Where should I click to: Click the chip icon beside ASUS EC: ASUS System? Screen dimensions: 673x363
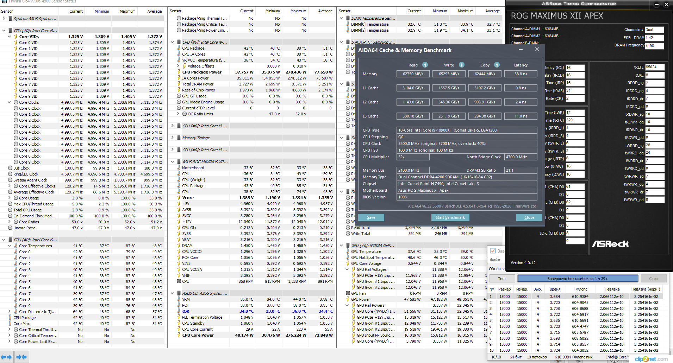[x=179, y=293]
